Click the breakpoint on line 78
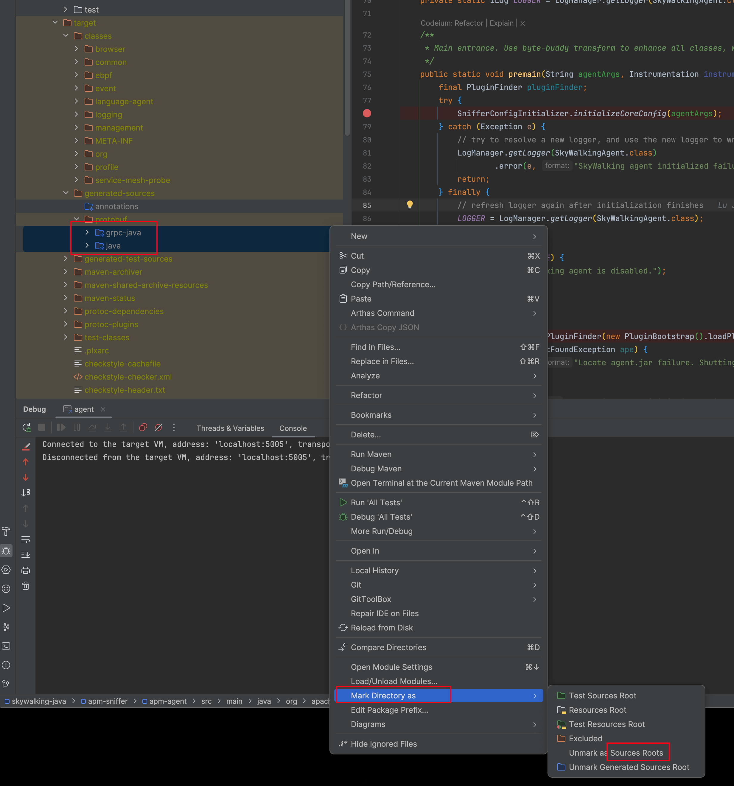The width and height of the screenshot is (734, 786). 367,114
